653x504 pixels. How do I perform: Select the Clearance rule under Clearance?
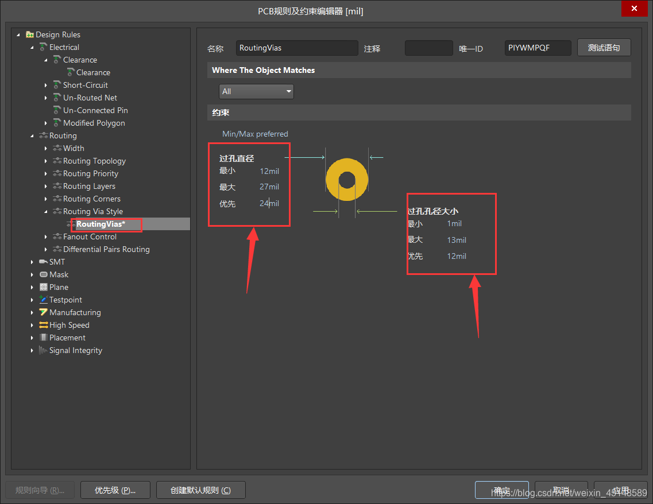point(93,72)
